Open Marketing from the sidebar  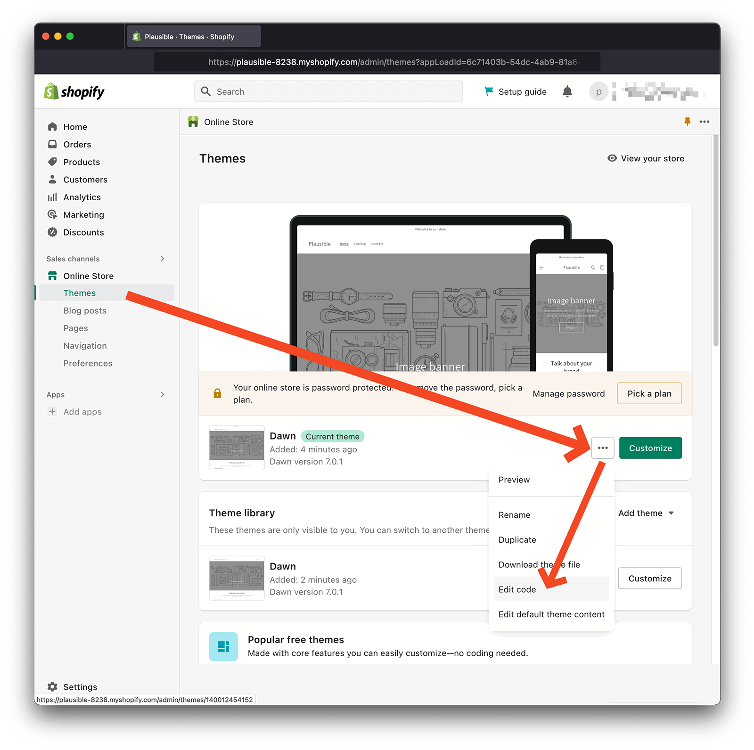coord(84,214)
